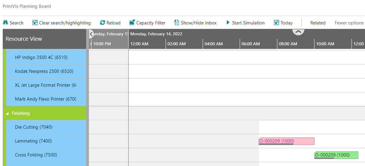
Task: Click the 10:00 PM time marker
Action: (102, 44)
